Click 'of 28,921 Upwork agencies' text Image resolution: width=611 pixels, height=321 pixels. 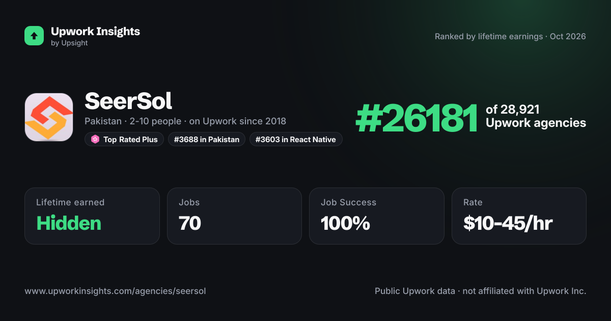tap(536, 116)
